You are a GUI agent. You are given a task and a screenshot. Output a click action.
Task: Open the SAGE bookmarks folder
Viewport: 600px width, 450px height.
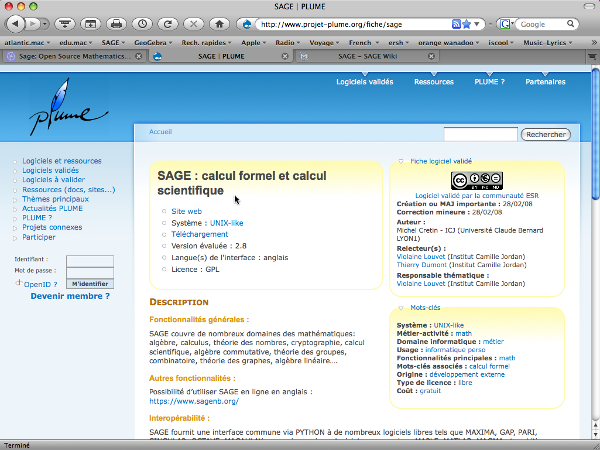click(x=113, y=43)
